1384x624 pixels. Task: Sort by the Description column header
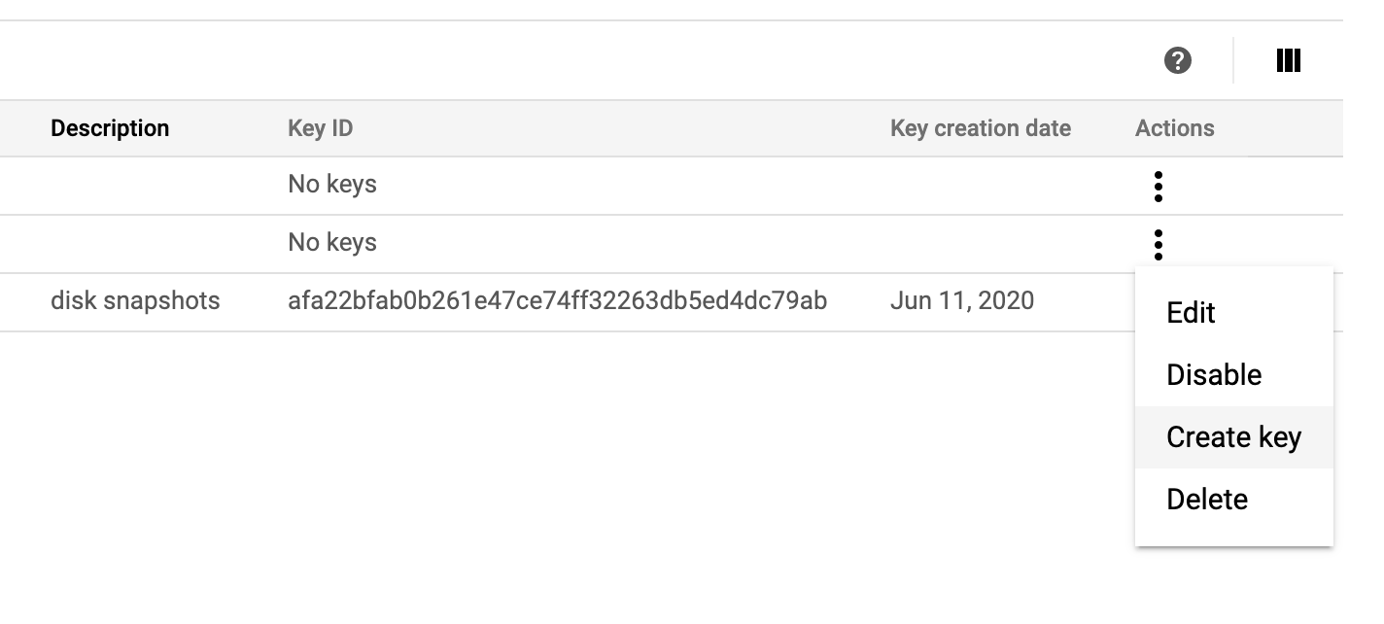coord(110,128)
